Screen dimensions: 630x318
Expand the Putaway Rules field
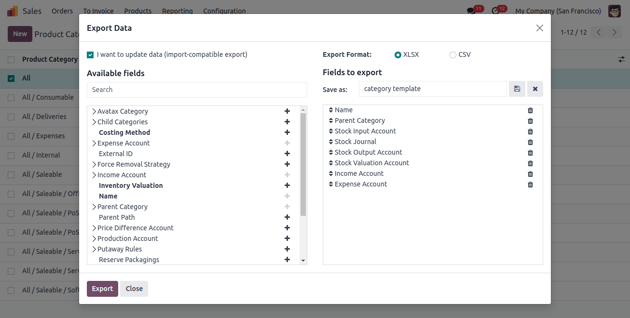(94, 249)
